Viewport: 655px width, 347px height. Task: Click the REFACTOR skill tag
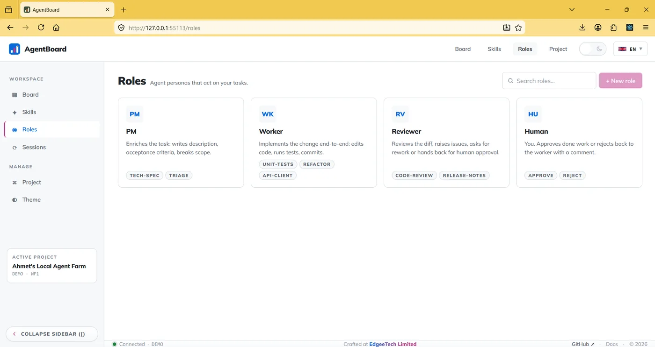click(317, 164)
